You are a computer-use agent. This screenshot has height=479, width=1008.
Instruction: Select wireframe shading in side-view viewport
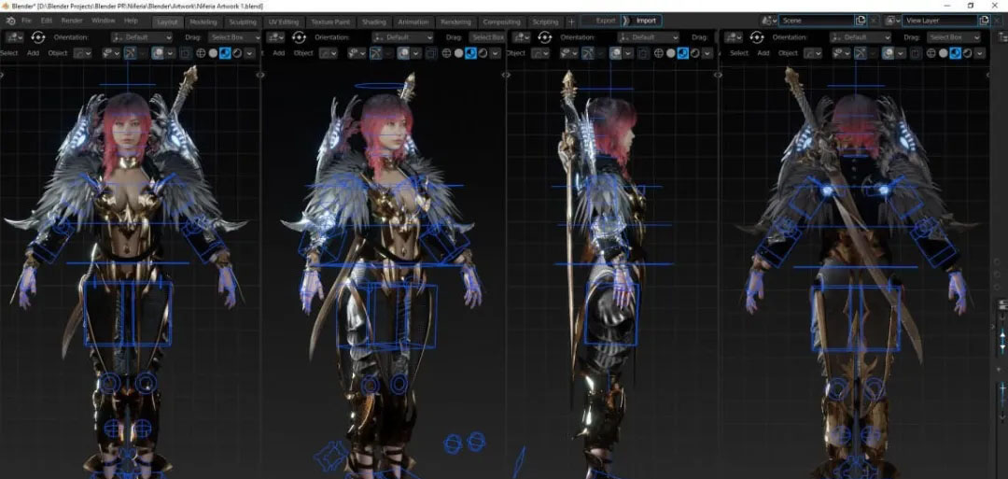[658, 52]
